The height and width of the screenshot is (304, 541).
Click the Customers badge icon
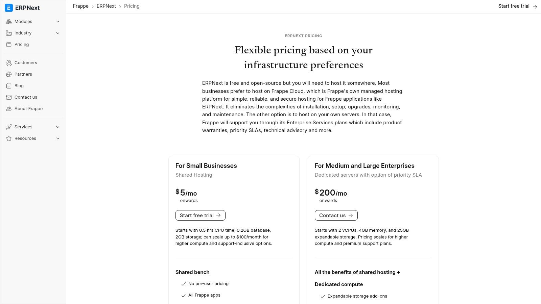coord(9,63)
